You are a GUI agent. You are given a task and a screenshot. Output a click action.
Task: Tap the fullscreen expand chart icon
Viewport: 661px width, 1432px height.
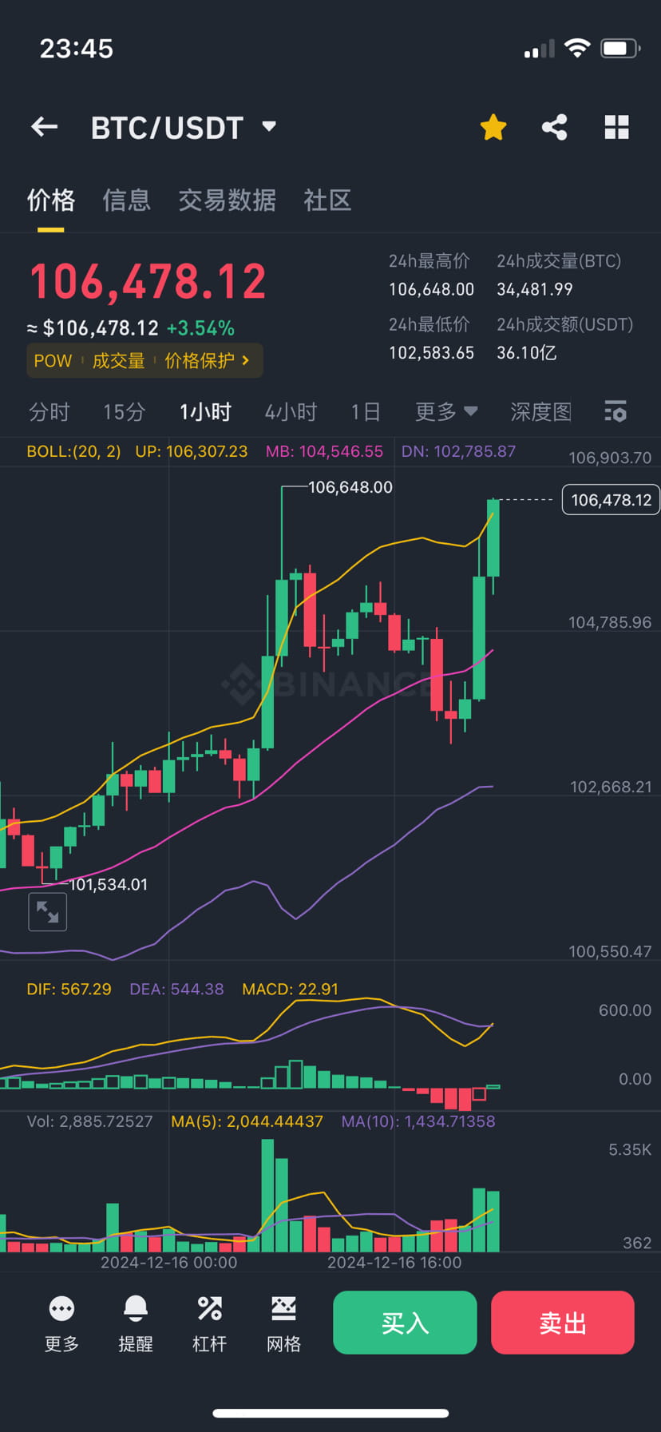click(x=47, y=912)
